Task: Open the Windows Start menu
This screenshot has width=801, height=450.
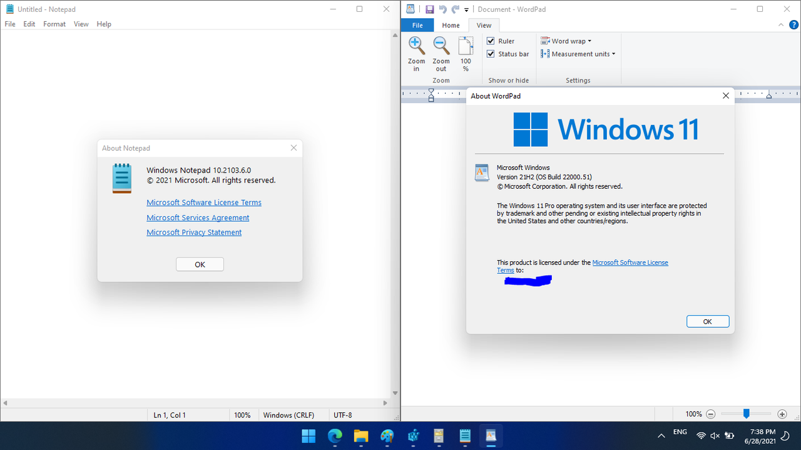Action: pos(309,436)
